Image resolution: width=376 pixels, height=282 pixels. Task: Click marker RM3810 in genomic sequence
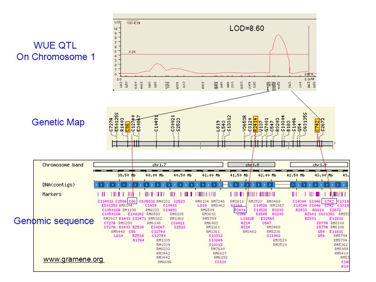(237, 201)
